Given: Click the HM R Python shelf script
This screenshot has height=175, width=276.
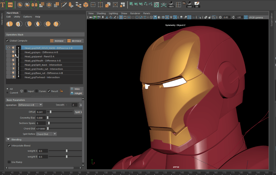Looking at the screenshot, I should point(171,4).
